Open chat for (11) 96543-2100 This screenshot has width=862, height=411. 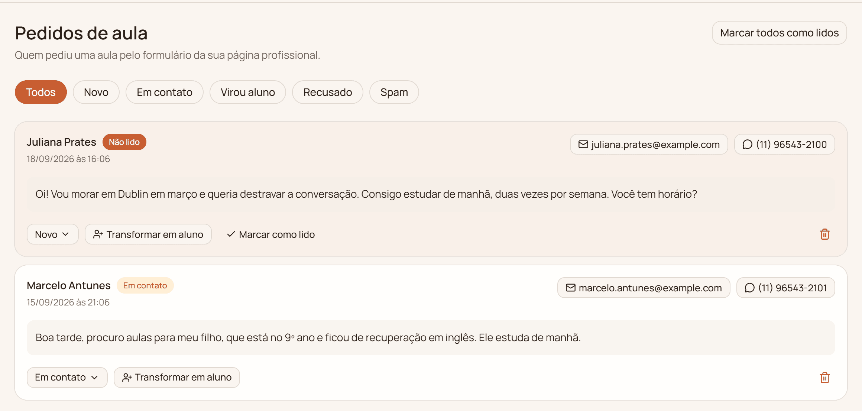(x=784, y=144)
